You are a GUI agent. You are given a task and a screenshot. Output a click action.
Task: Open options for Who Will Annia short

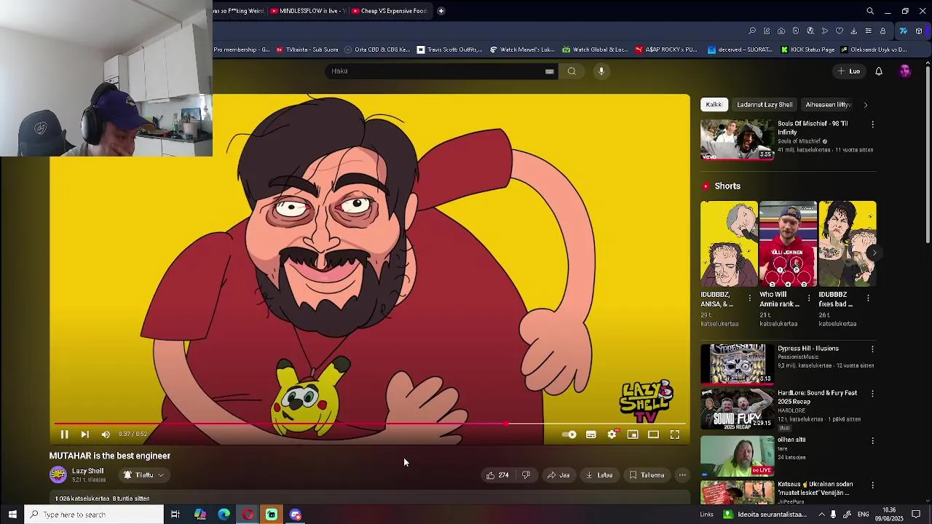point(809,298)
